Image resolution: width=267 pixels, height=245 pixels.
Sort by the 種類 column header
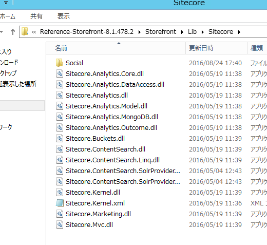pos(257,48)
